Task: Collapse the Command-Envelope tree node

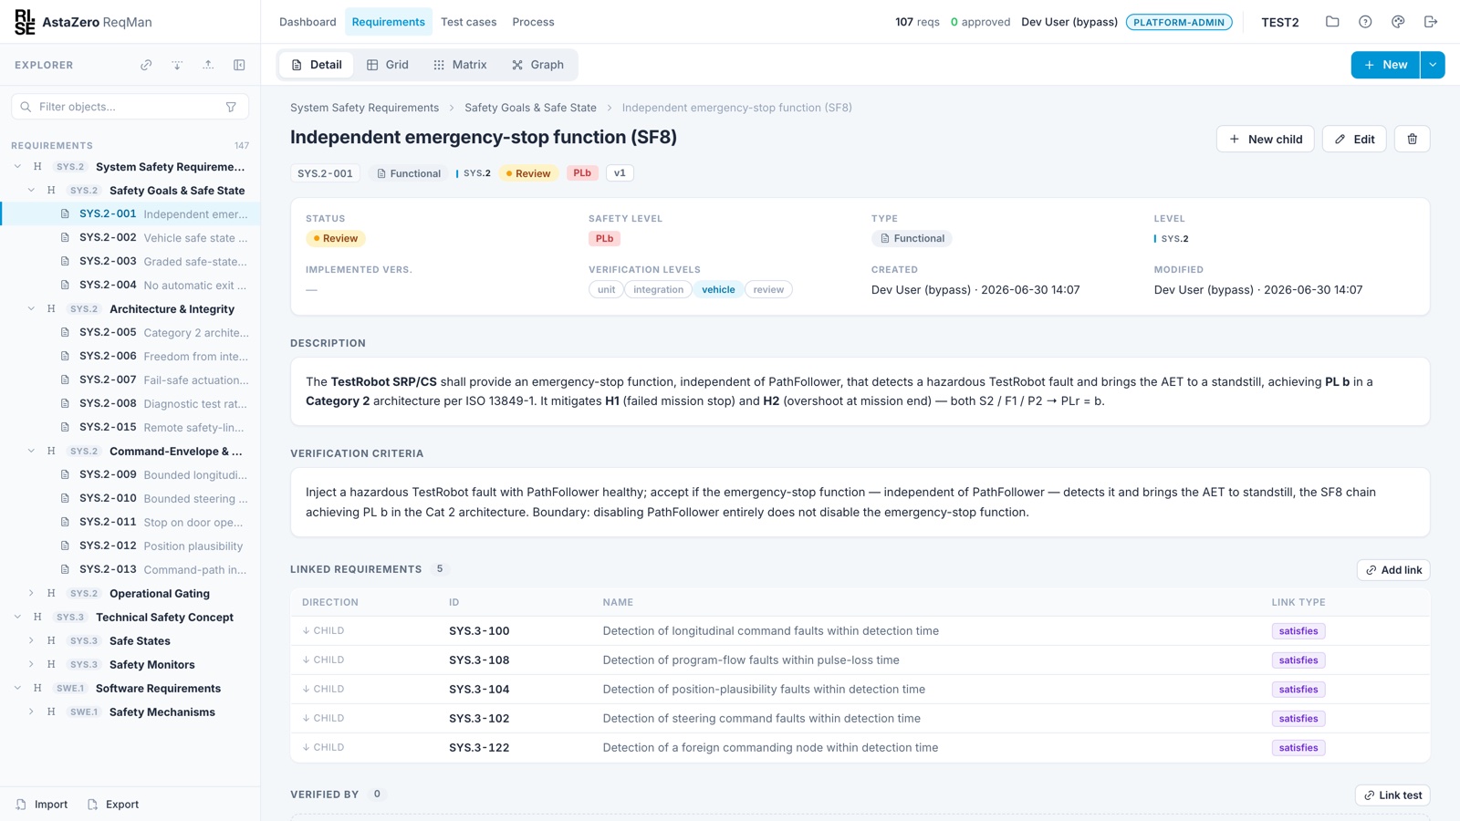Action: click(x=31, y=452)
